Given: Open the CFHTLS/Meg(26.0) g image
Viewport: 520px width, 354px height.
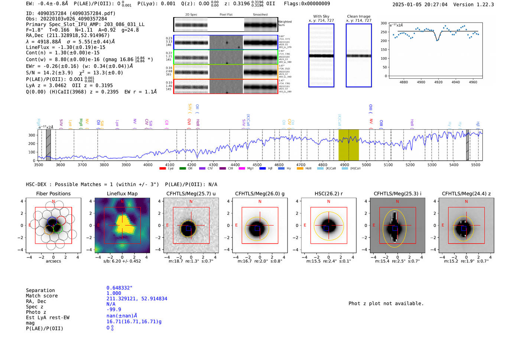Looking at the screenshot, I should tap(260, 225).
